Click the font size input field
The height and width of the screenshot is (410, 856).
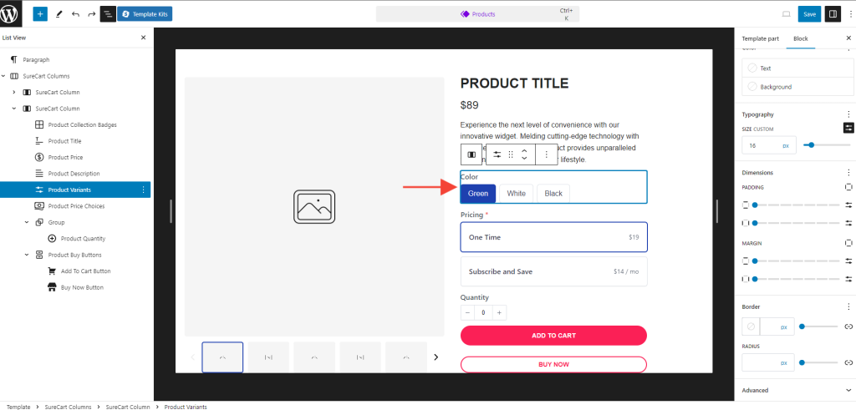coord(761,145)
